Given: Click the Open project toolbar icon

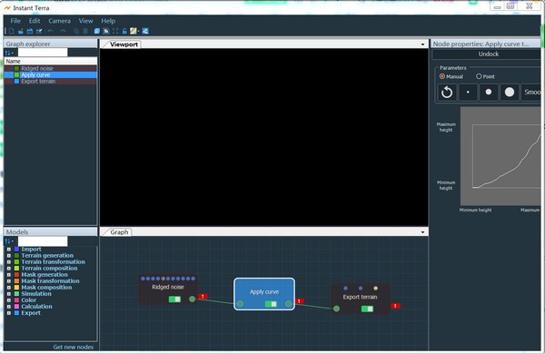Looking at the screenshot, I should pyautogui.click(x=21, y=31).
